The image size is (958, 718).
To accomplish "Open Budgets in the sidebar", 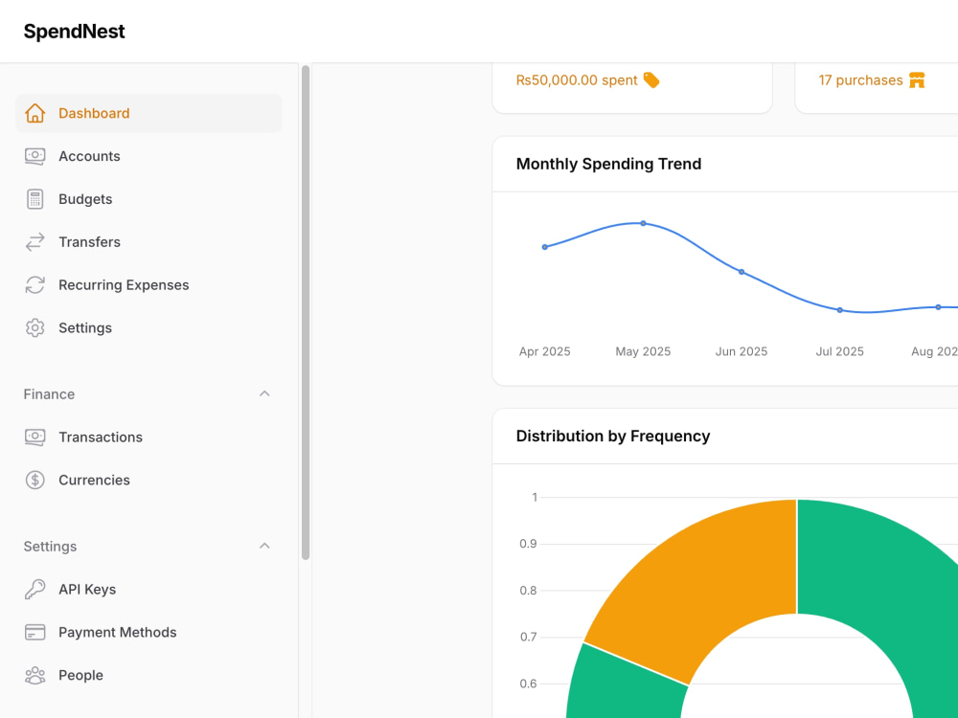I will pos(148,199).
